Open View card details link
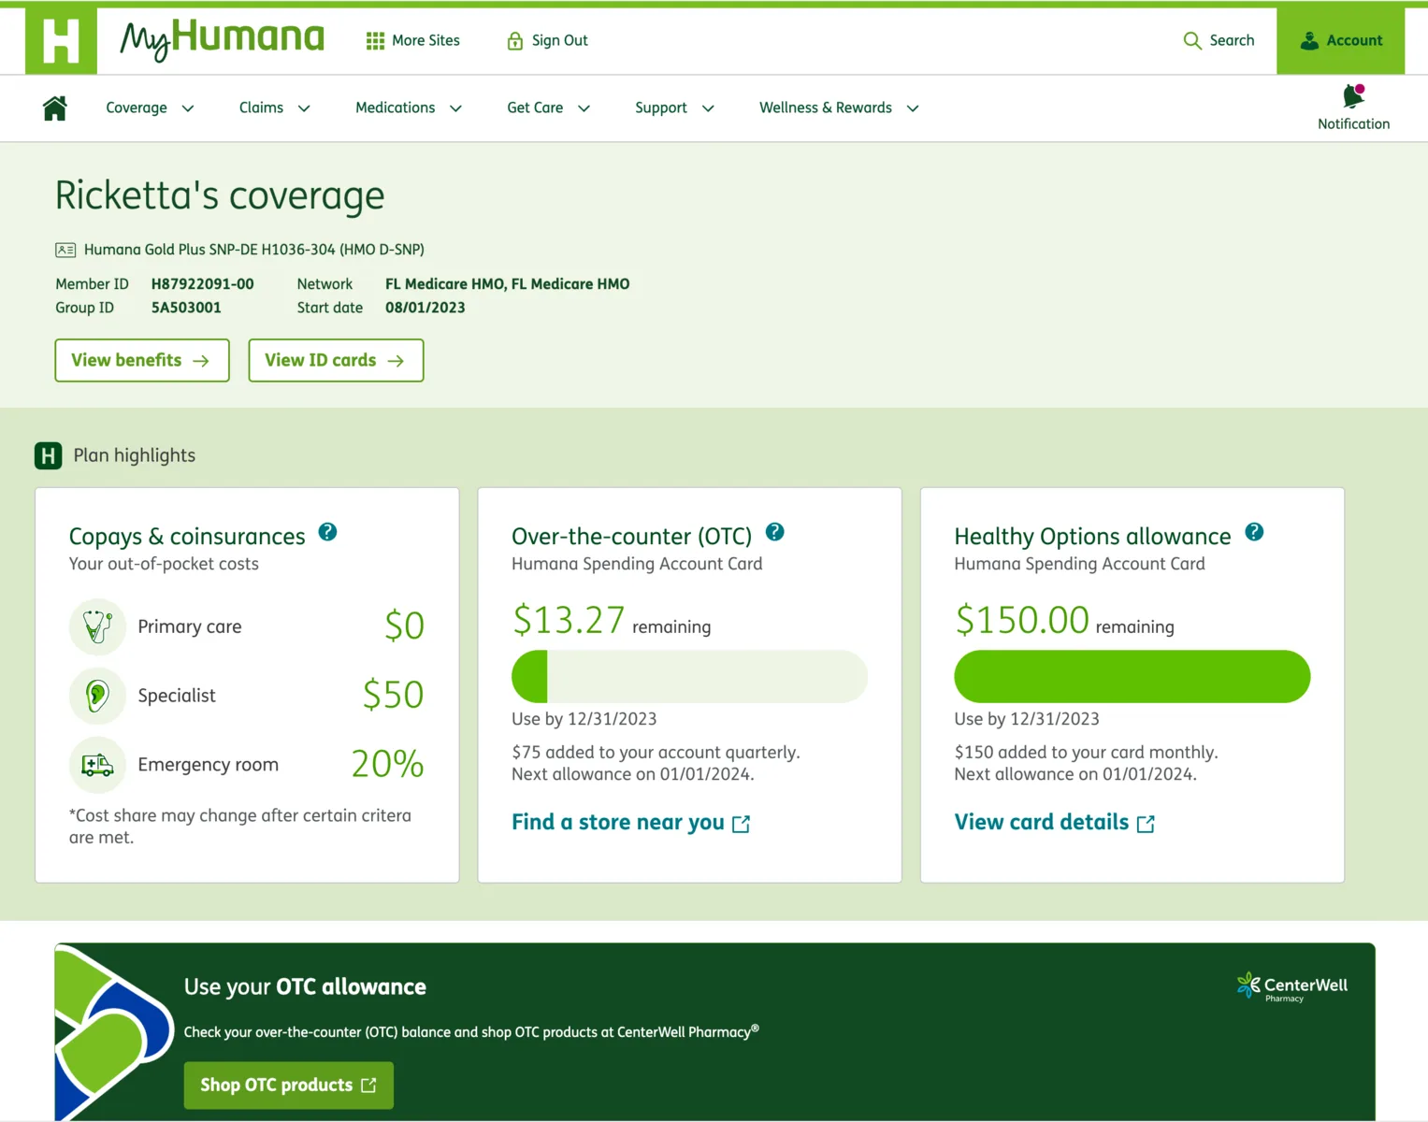Viewport: 1428px width, 1122px height. [1055, 823]
